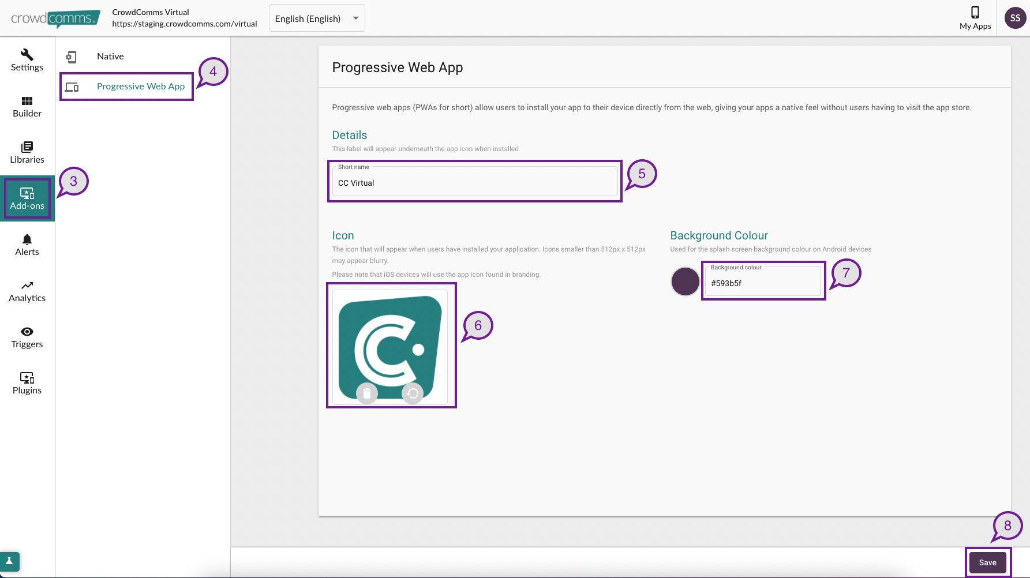The image size is (1030, 578).
Task: Click the Background Colour section heading
Action: coord(719,235)
